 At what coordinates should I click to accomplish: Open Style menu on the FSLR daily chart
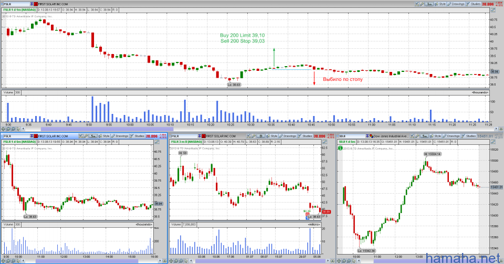coord(272,136)
